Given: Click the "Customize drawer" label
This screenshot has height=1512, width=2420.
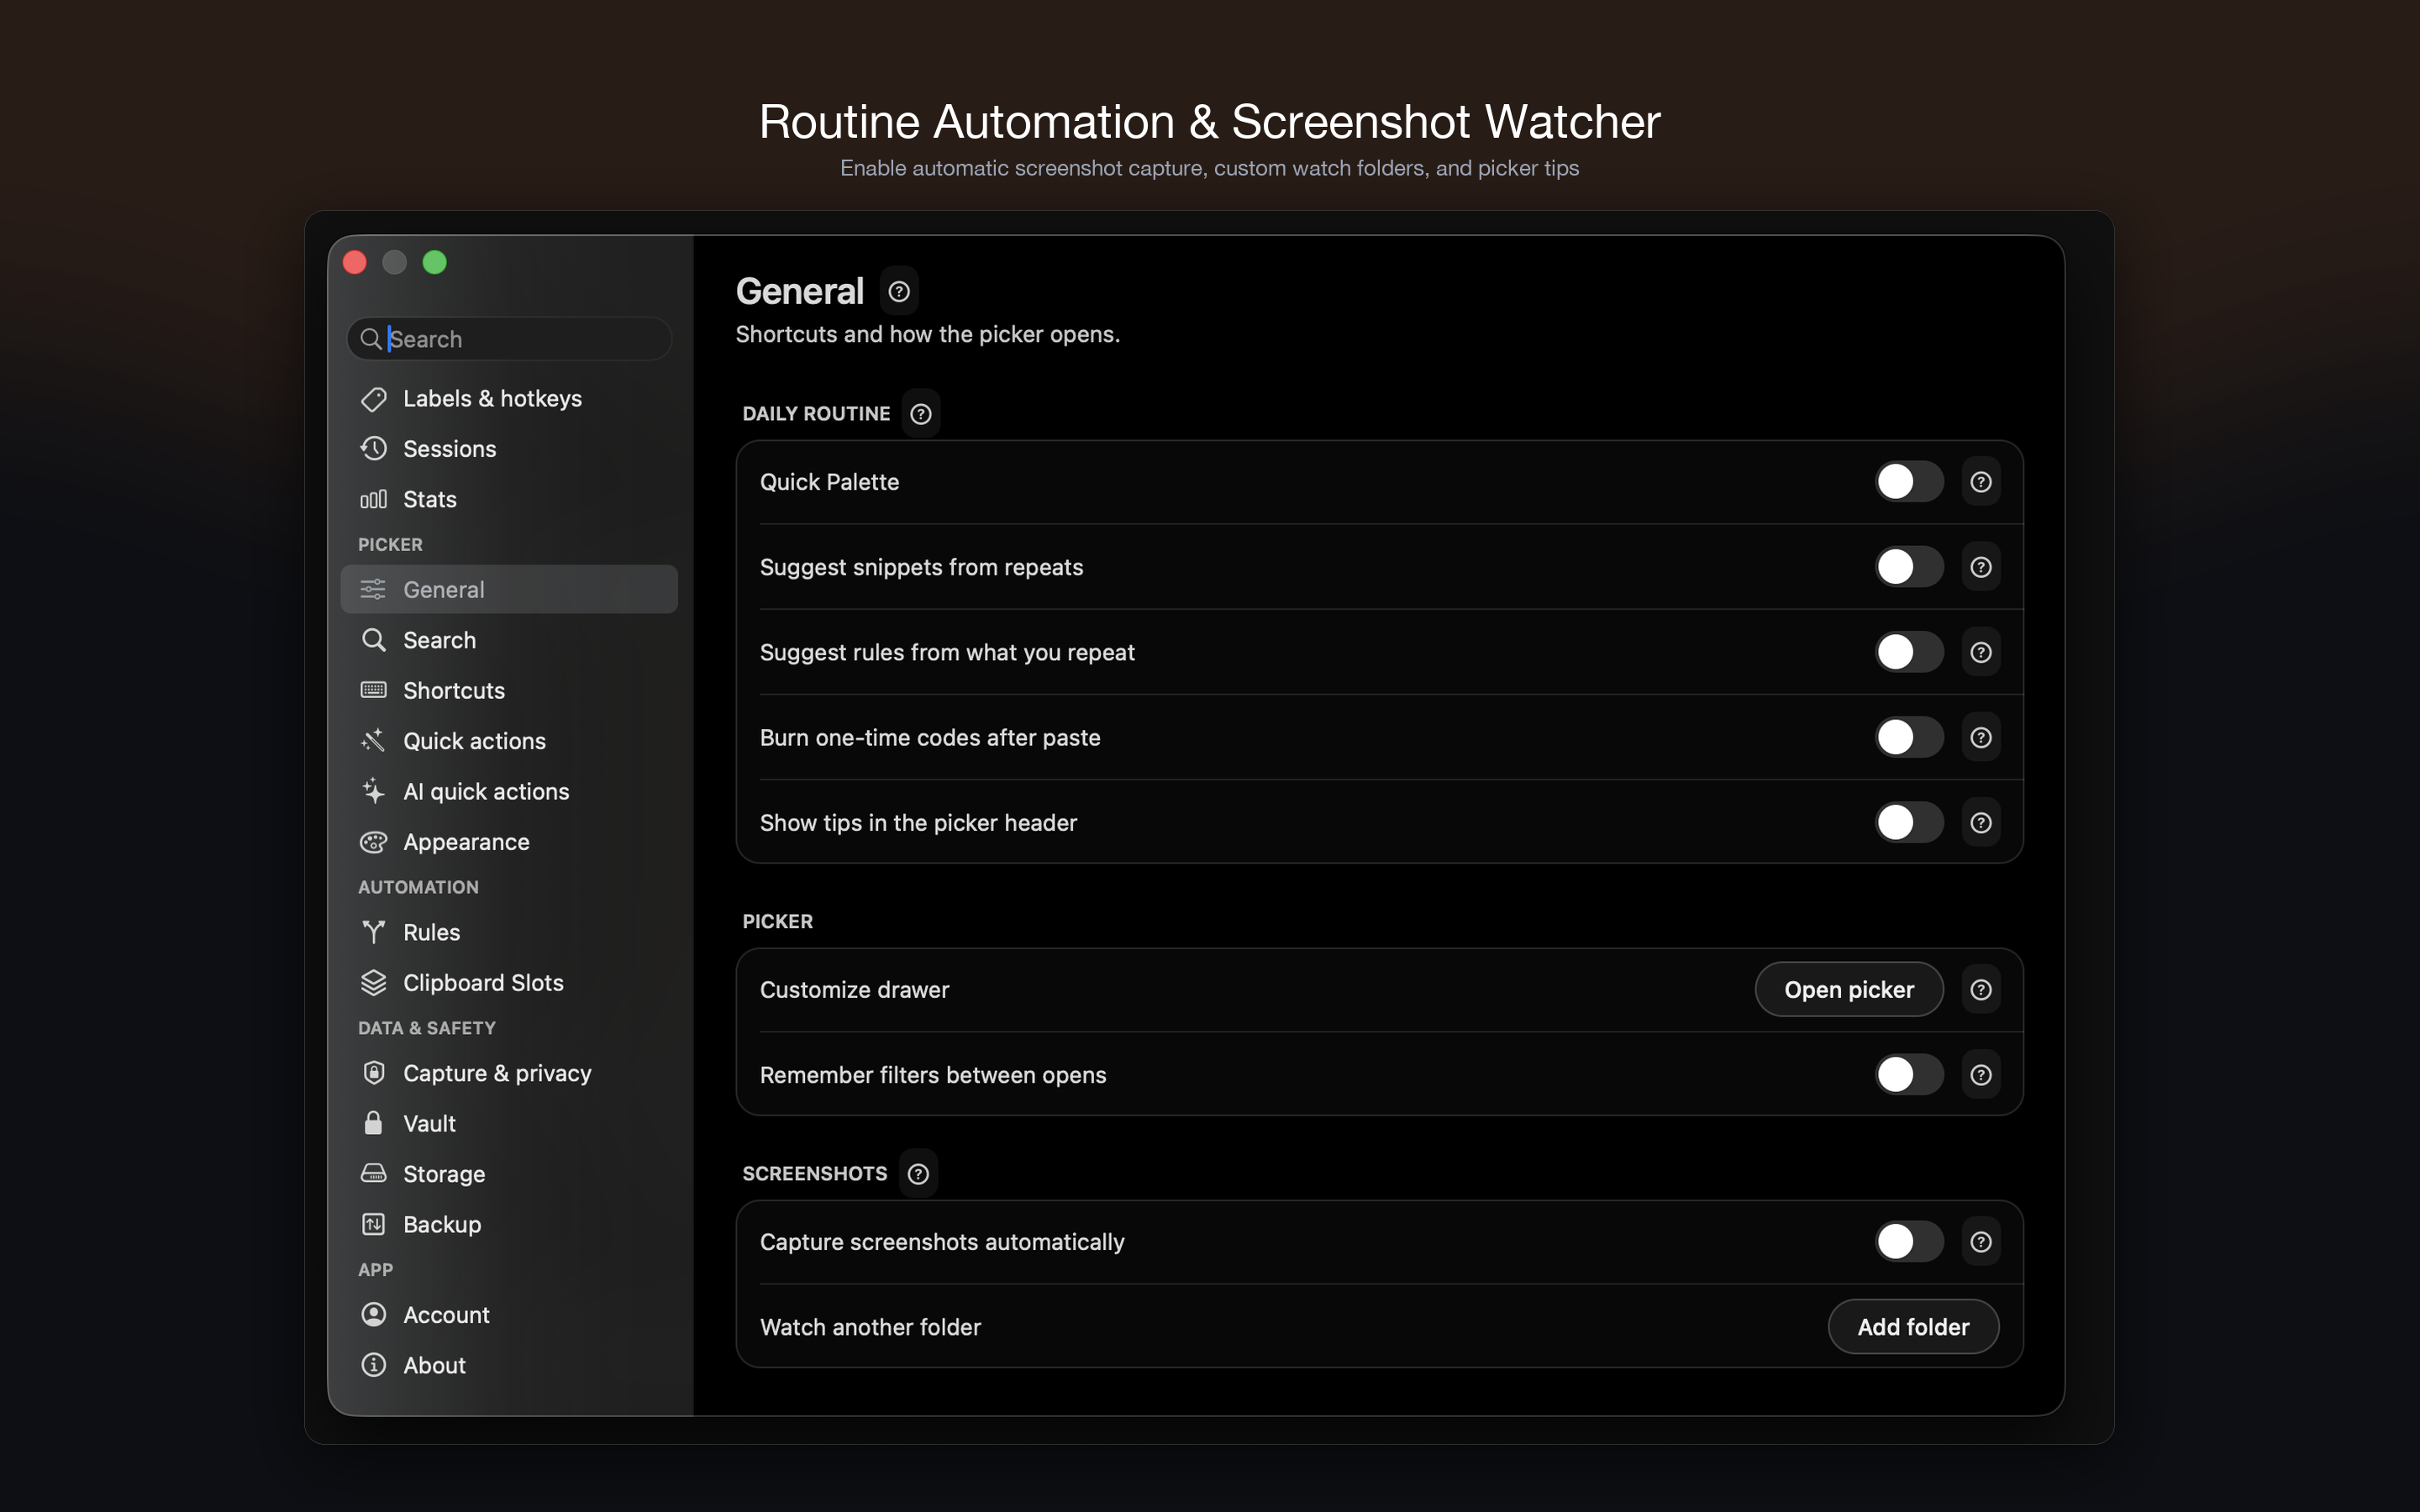Looking at the screenshot, I should 854,989.
